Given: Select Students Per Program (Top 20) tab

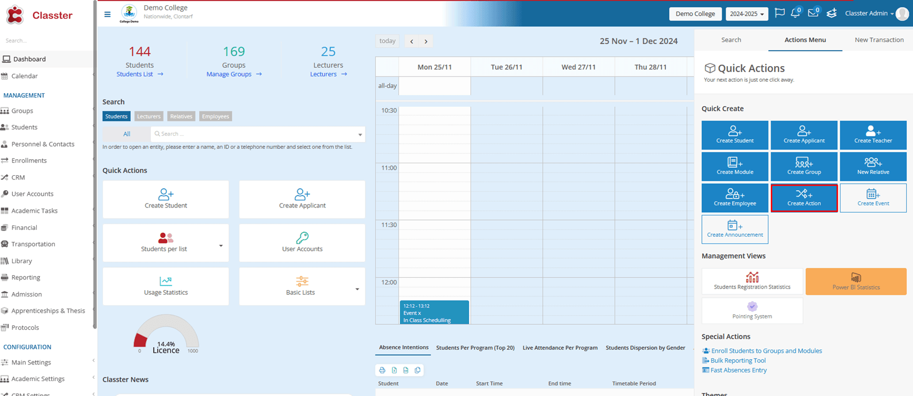Looking at the screenshot, I should pos(475,348).
